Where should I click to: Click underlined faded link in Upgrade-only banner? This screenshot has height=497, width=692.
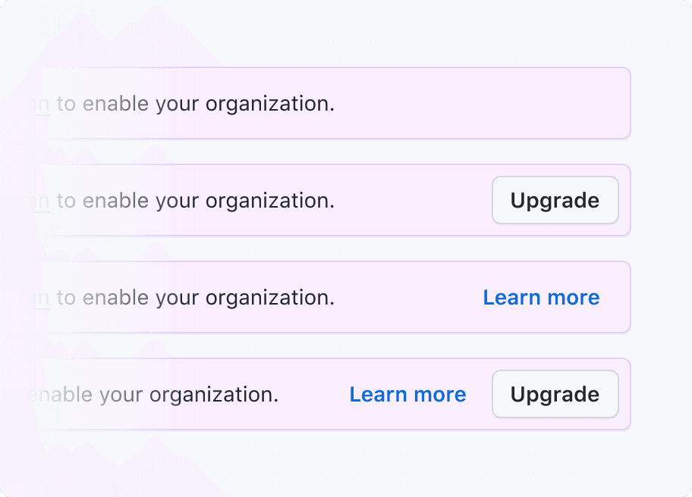[41, 202]
